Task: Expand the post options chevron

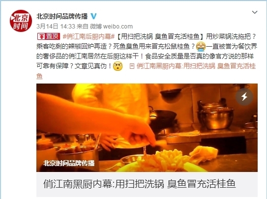Action: 255,12
